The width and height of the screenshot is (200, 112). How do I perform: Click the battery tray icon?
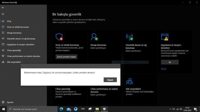[174, 109]
